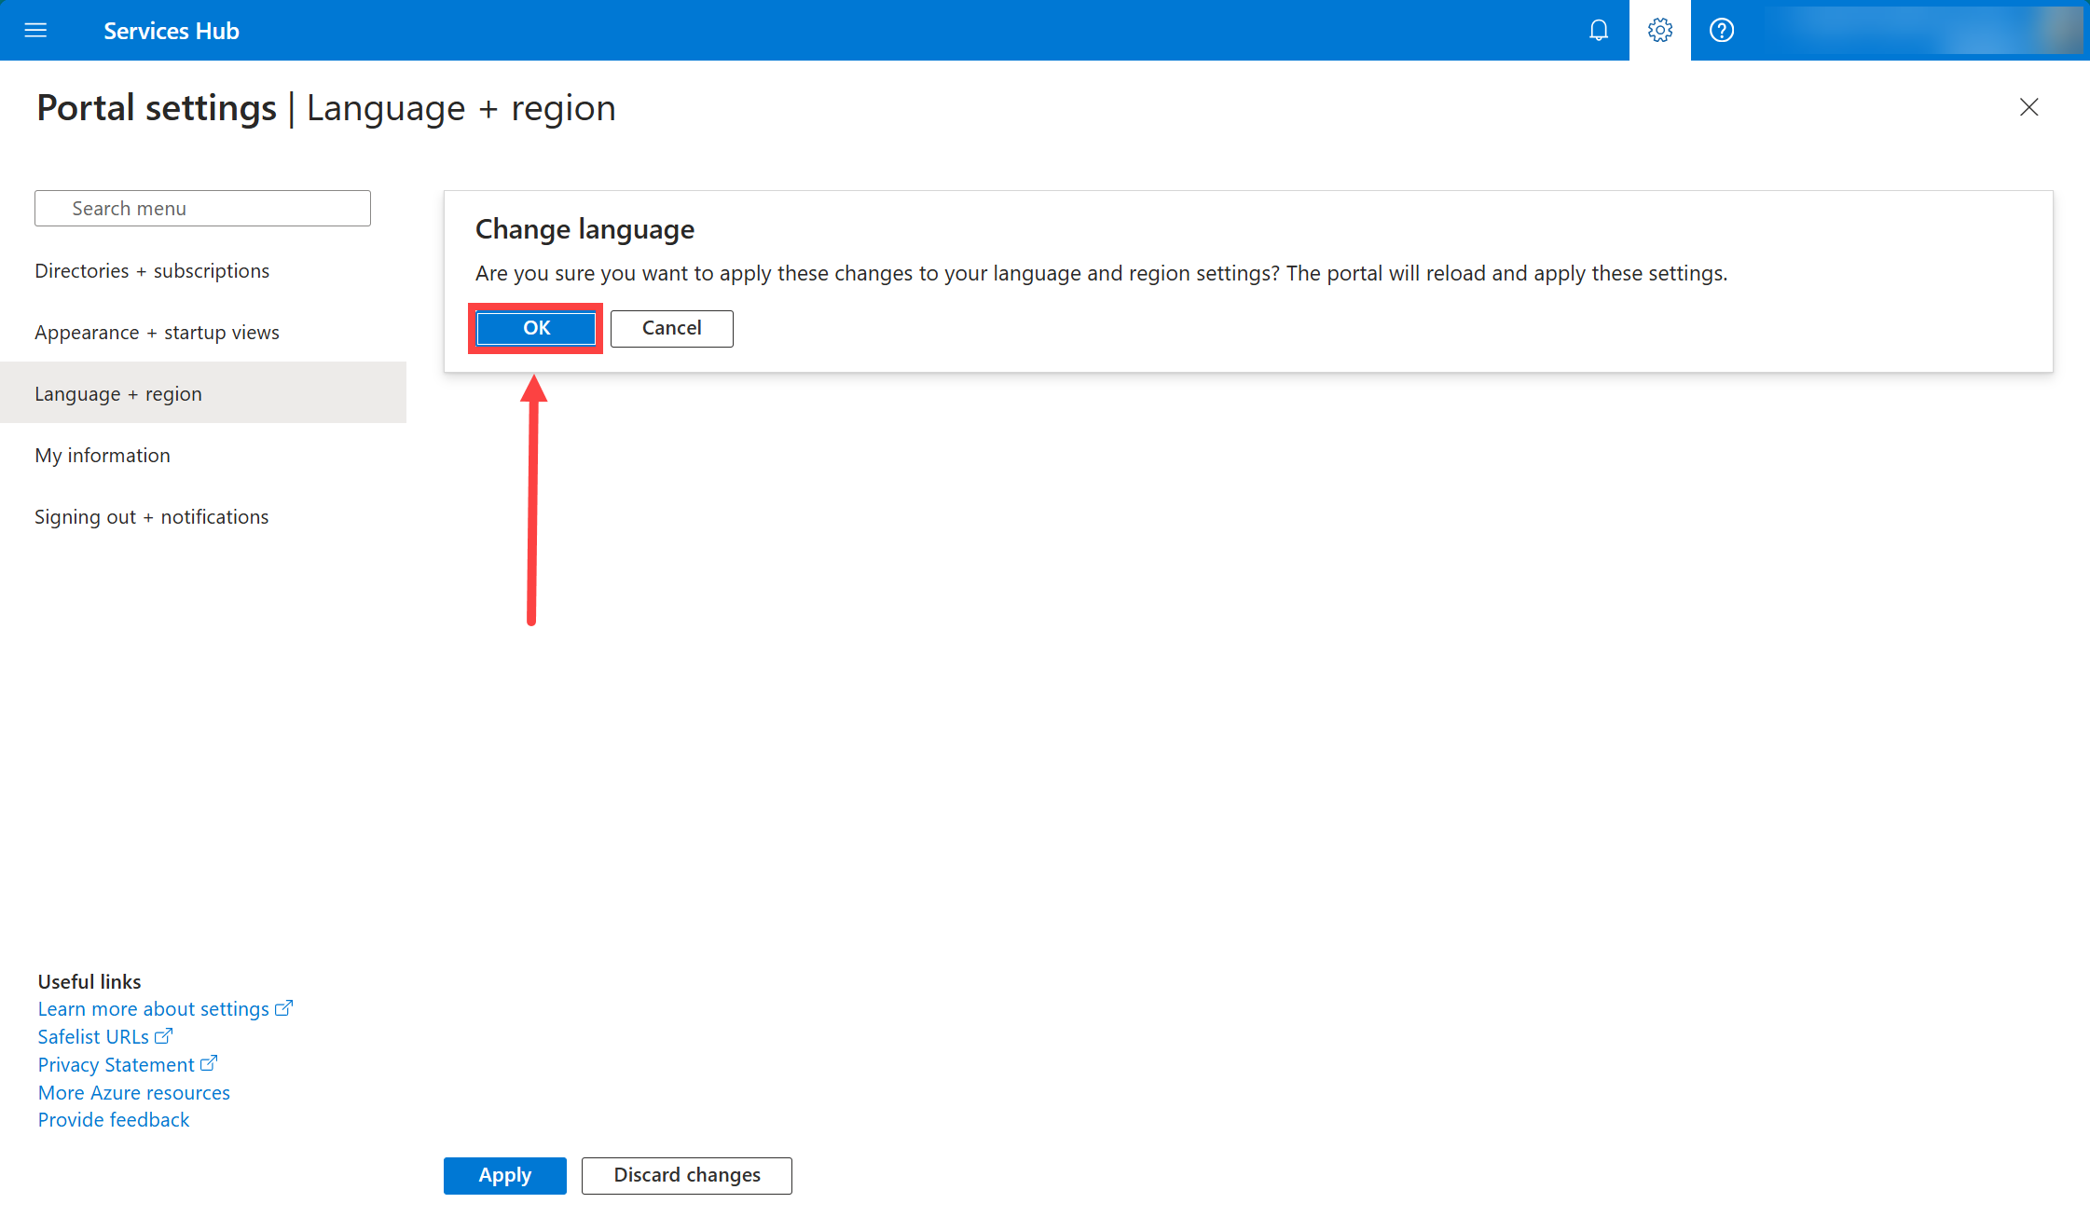2090x1217 pixels.
Task: Click the Search menu input field
Action: click(202, 209)
